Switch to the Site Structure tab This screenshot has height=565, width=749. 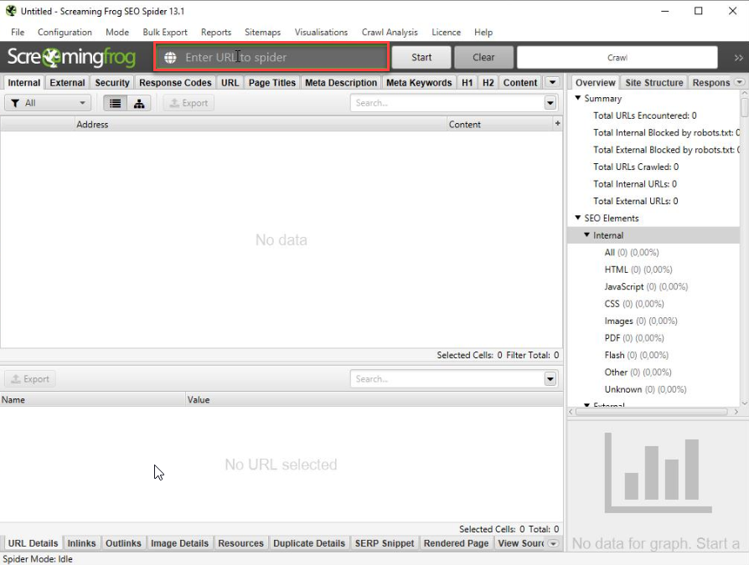[654, 83]
